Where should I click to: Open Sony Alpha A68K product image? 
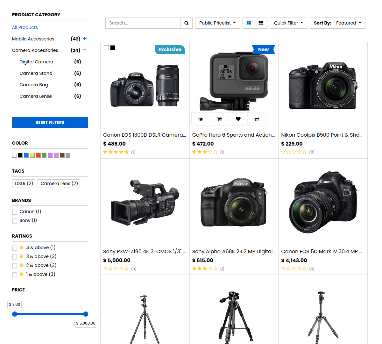click(x=234, y=203)
